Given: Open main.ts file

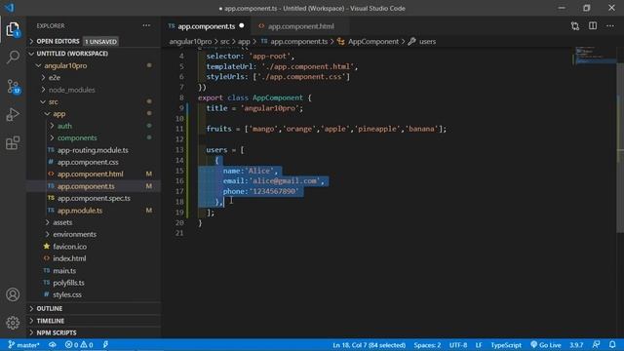Looking at the screenshot, I should 94,271.
